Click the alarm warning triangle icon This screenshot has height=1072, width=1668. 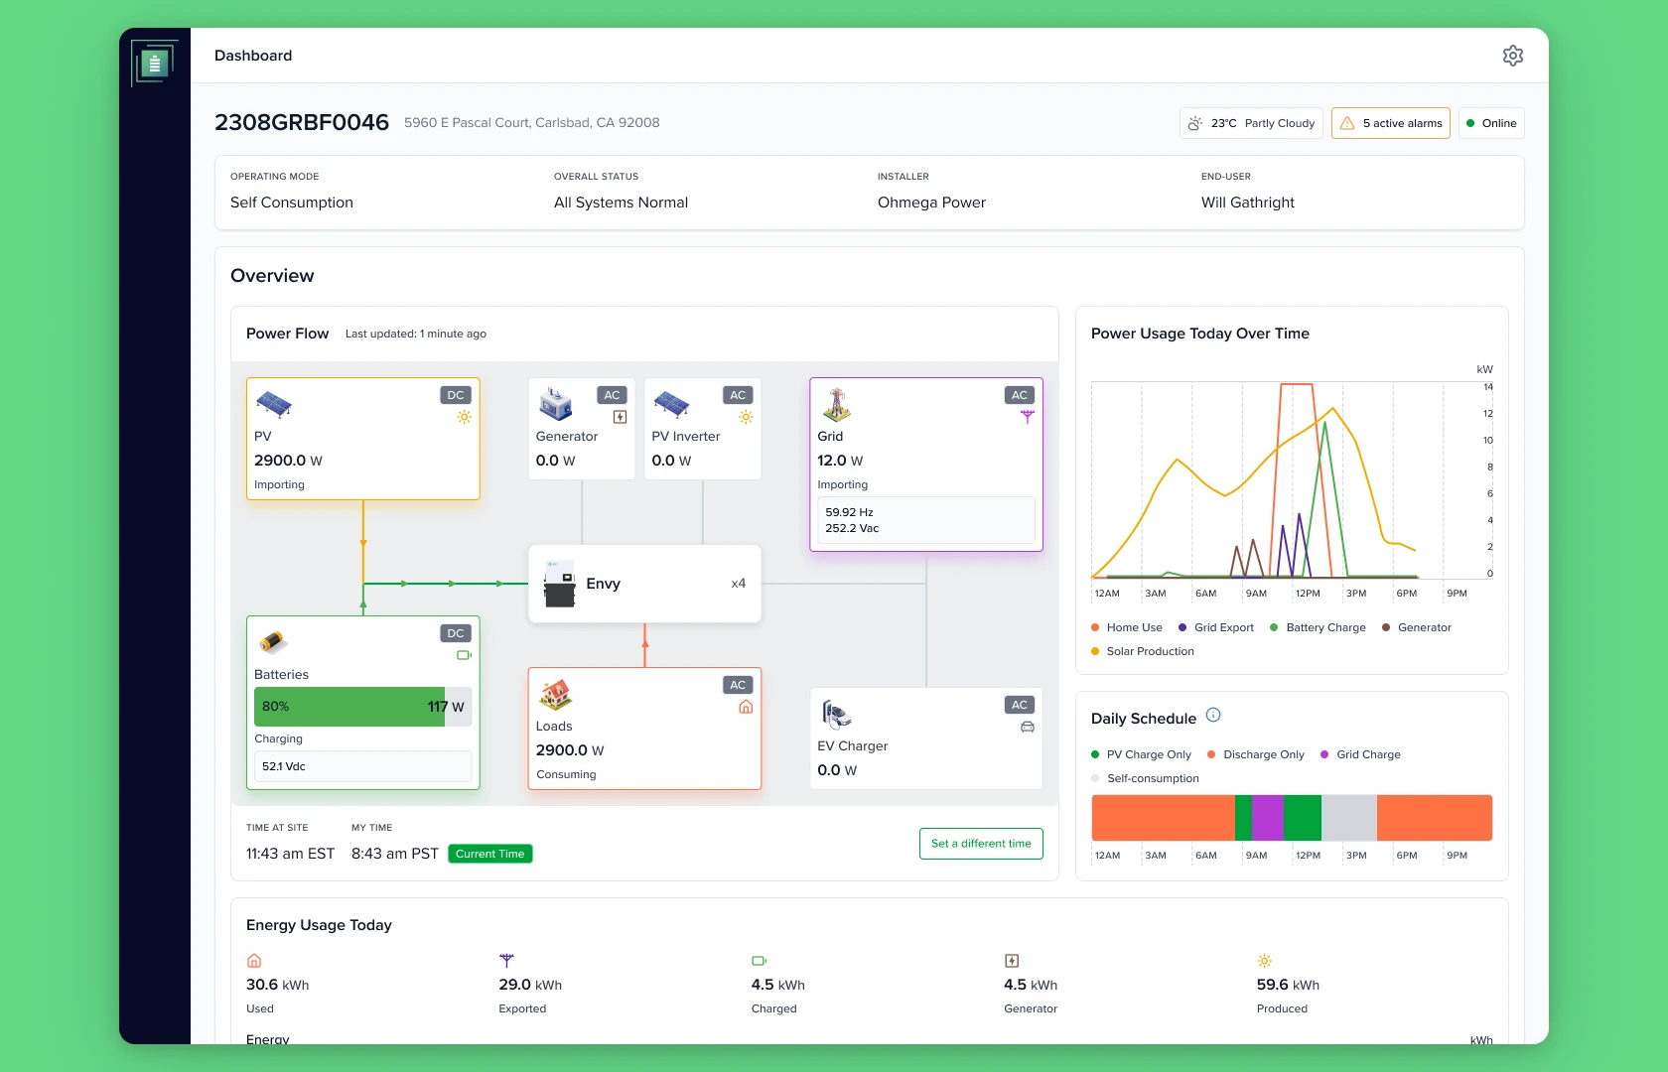(x=1347, y=123)
